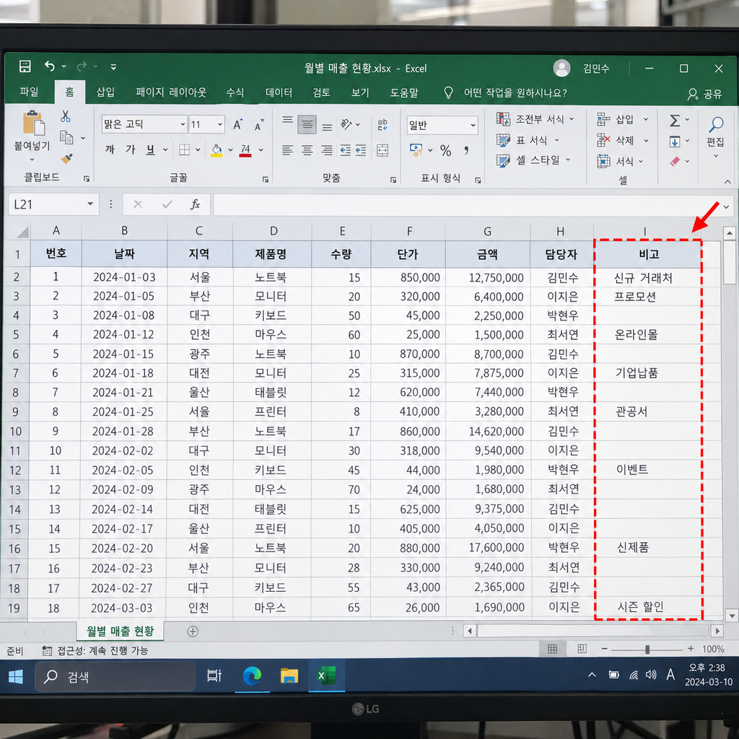
Task: Toggle center horizontal alignment
Action: (x=307, y=150)
